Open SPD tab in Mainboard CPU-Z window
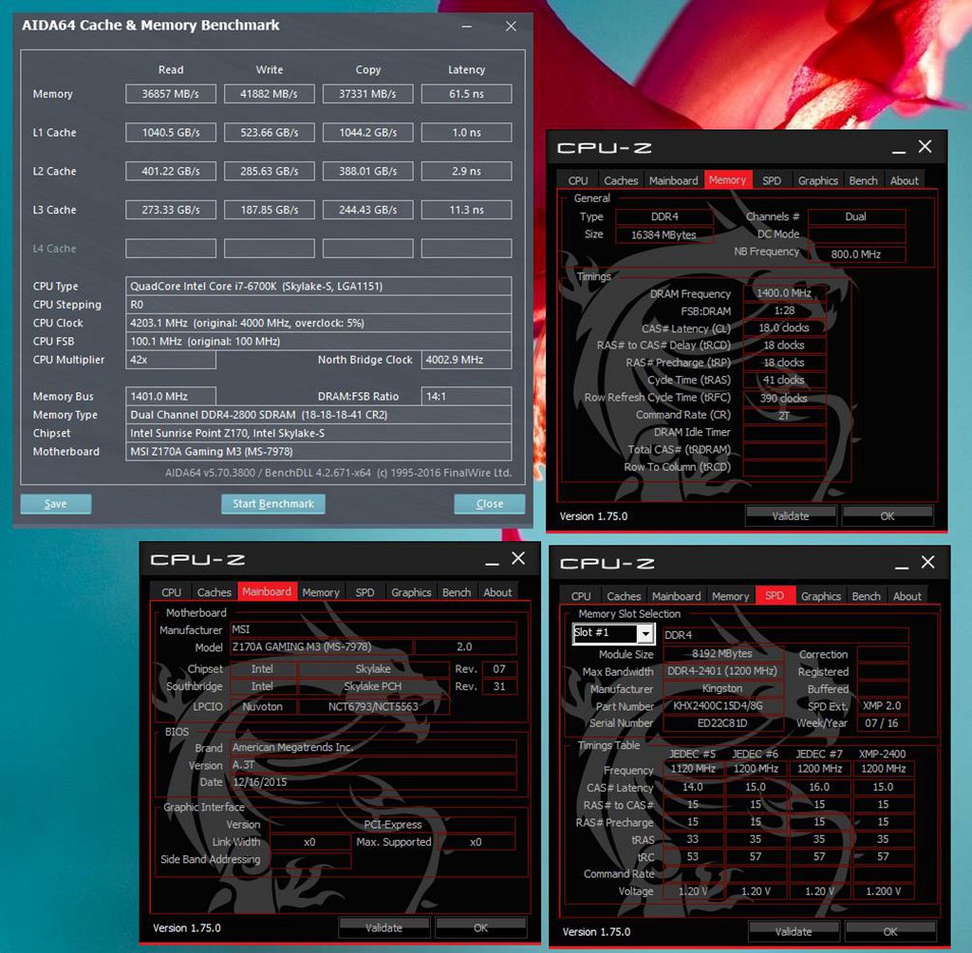The image size is (972, 953). click(x=364, y=592)
